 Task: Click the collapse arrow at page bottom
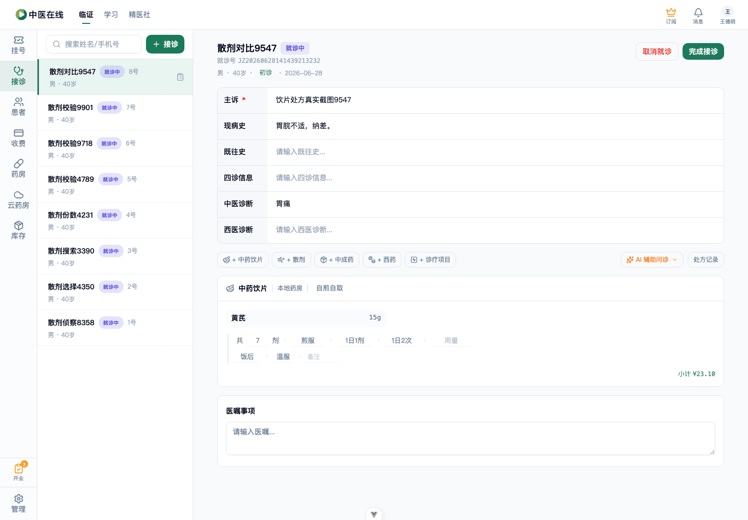pos(374,514)
